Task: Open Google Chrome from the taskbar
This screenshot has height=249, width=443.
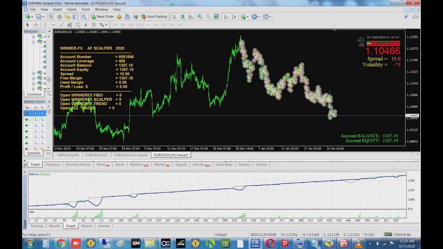Action: 61,243
